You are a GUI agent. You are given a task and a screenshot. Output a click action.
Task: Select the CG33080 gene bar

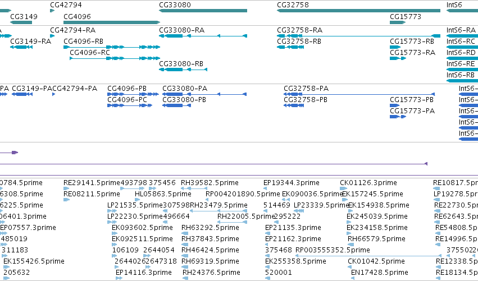coord(203,11)
